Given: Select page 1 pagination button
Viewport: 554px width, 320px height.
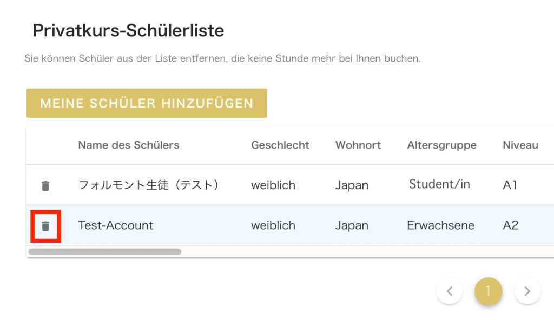Looking at the screenshot, I should coord(489,291).
